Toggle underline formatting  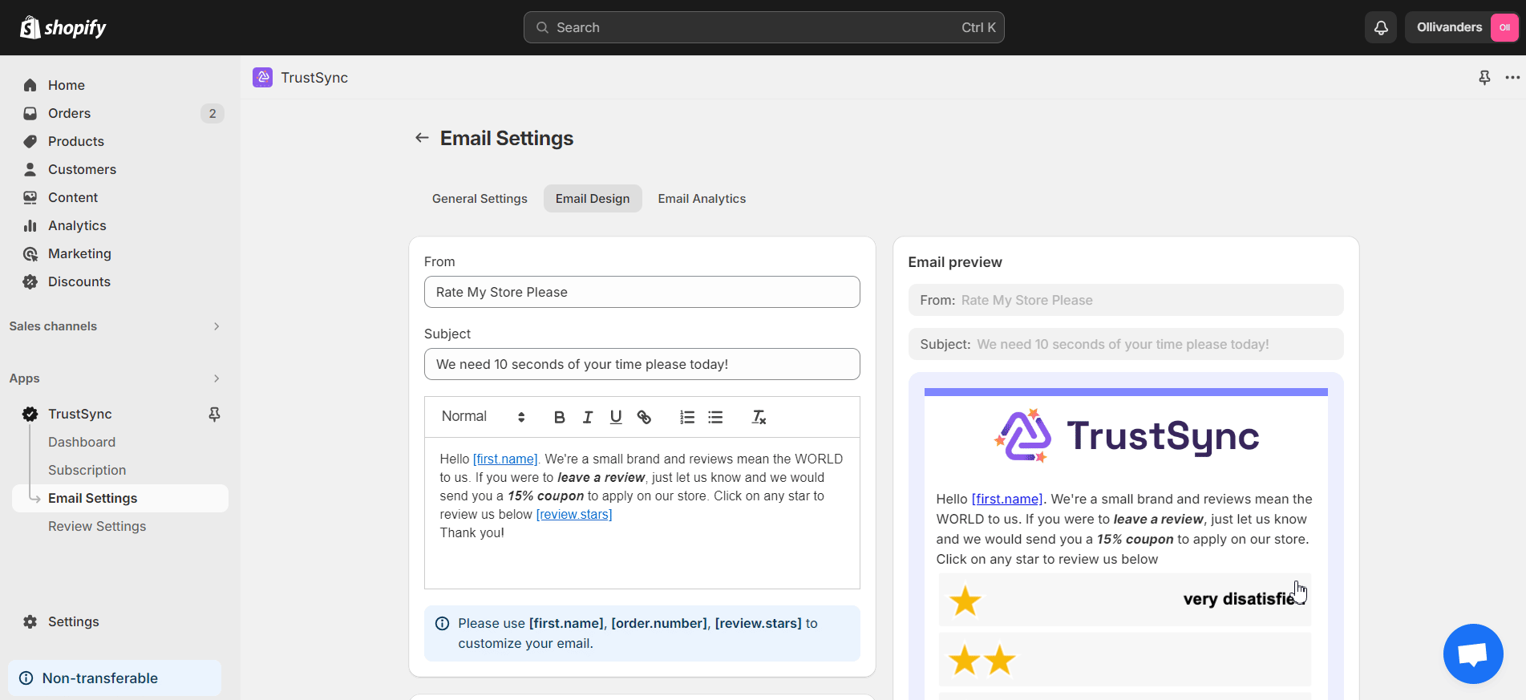coord(616,417)
